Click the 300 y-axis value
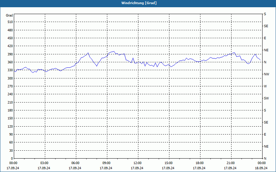Screen dimensions: 276x172 [x=10, y=78]
